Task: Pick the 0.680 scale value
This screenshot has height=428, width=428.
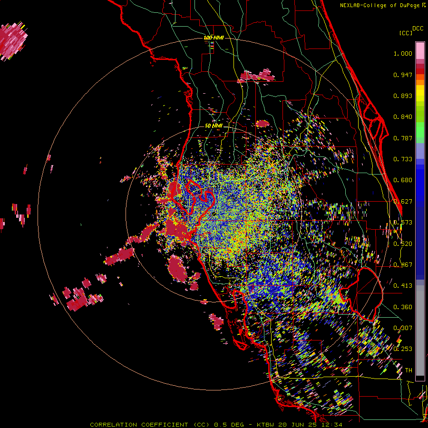Action: click(403, 180)
